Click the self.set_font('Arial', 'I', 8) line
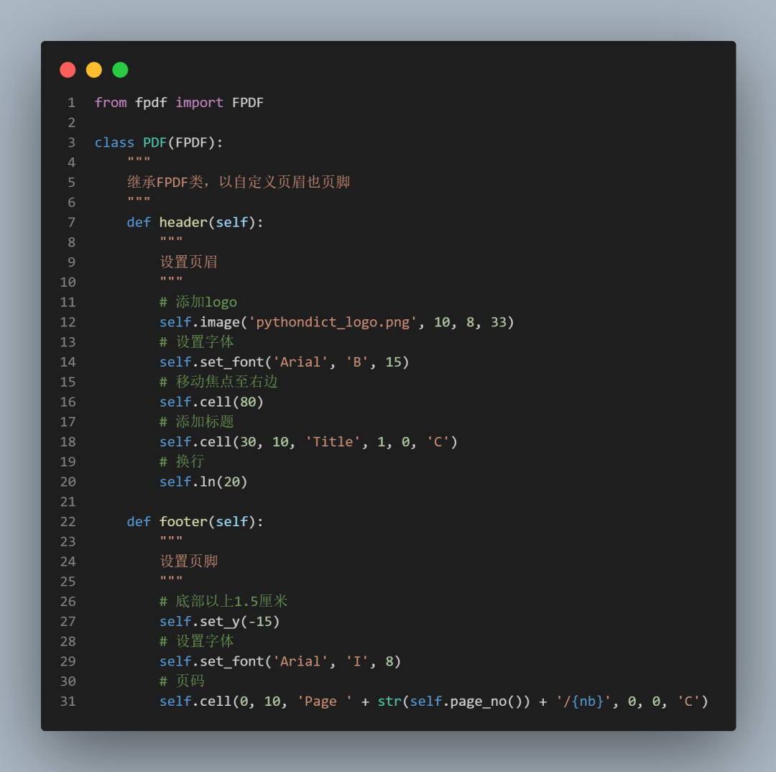 click(x=280, y=661)
